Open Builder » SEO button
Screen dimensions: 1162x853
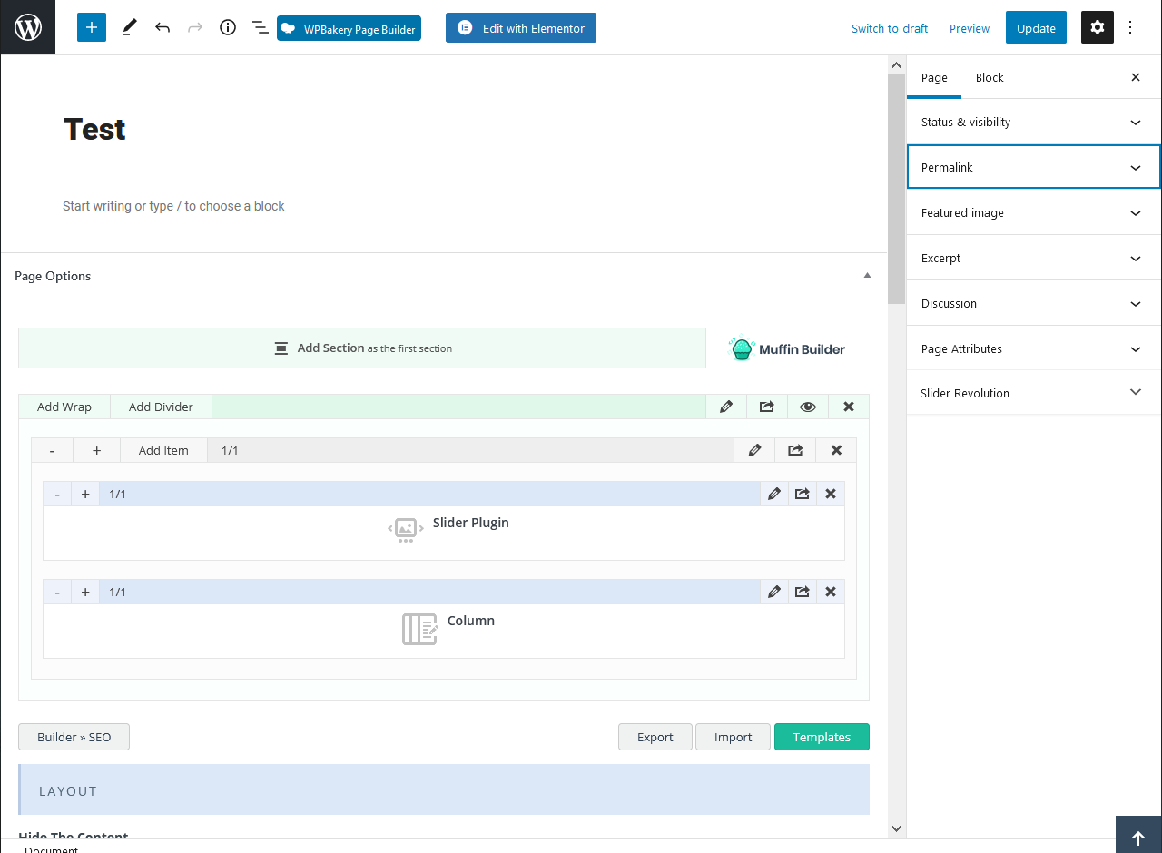tap(74, 737)
